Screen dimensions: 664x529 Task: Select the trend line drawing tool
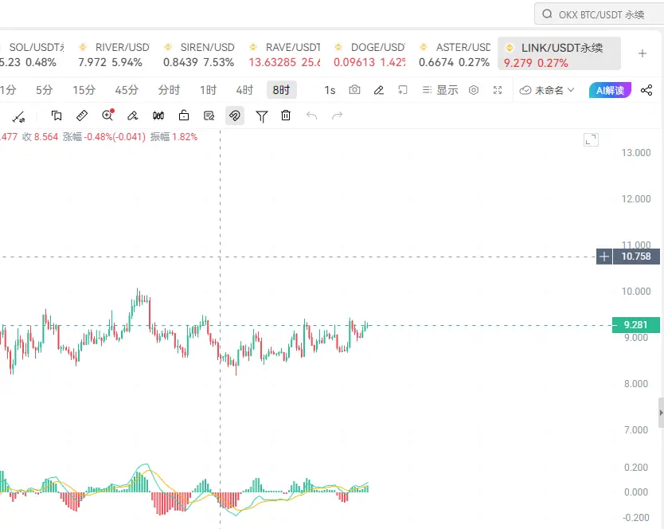(18, 116)
